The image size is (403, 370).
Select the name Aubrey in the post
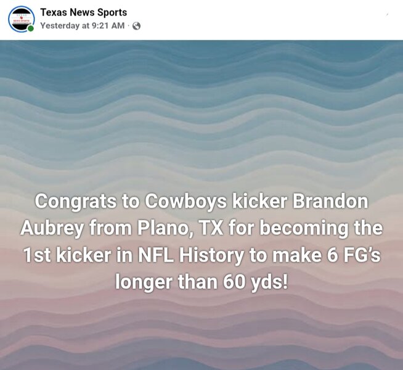pos(52,228)
